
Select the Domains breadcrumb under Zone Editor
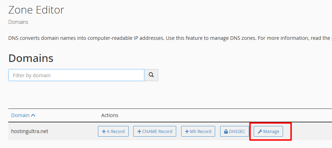18,22
